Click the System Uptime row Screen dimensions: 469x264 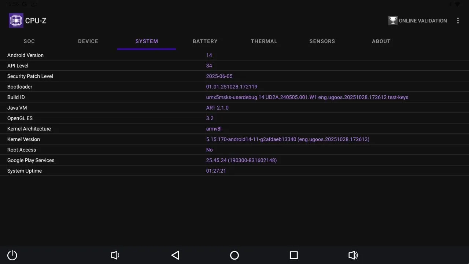234,171
